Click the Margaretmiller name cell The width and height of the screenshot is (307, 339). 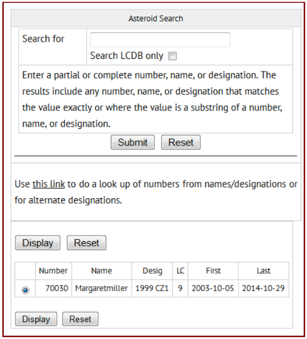102,288
